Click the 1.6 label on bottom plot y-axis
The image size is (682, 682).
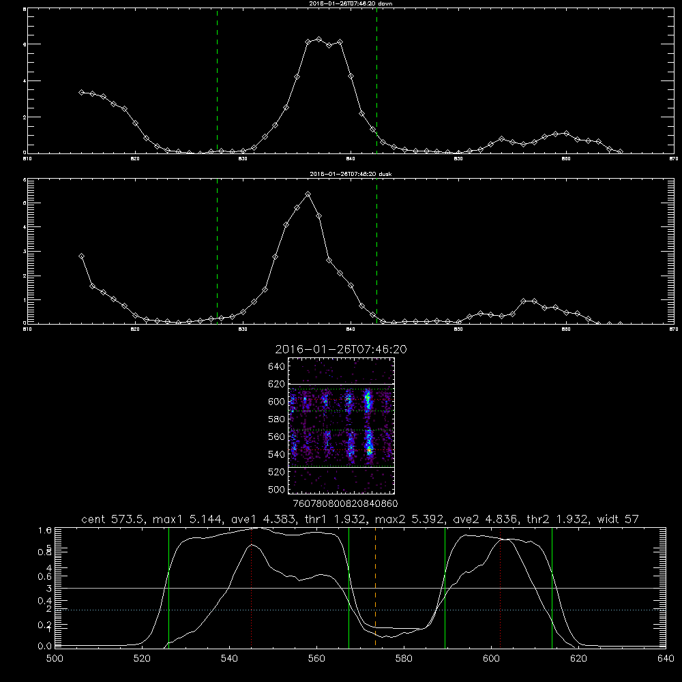[45, 531]
